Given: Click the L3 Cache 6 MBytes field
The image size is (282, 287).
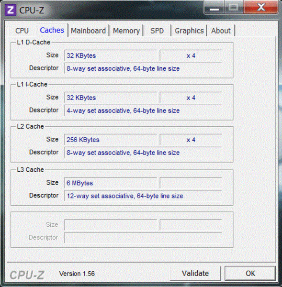Looking at the screenshot, I should click(x=111, y=183).
